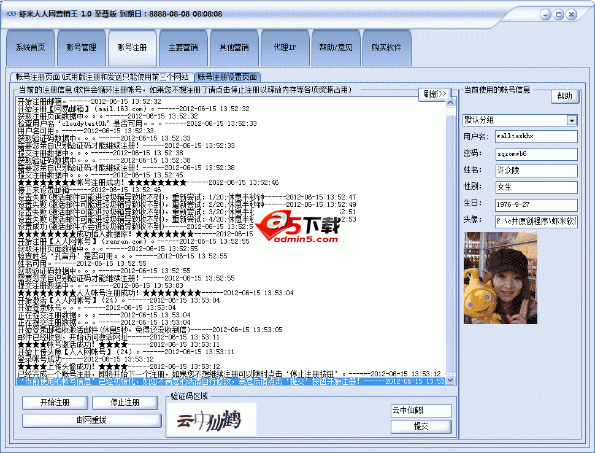Focus the 用户名 field containing walltaskhx
Image resolution: width=595 pixels, height=453 pixels.
(536, 136)
